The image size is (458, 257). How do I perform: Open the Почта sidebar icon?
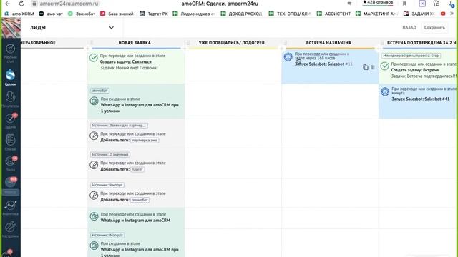(x=10, y=163)
